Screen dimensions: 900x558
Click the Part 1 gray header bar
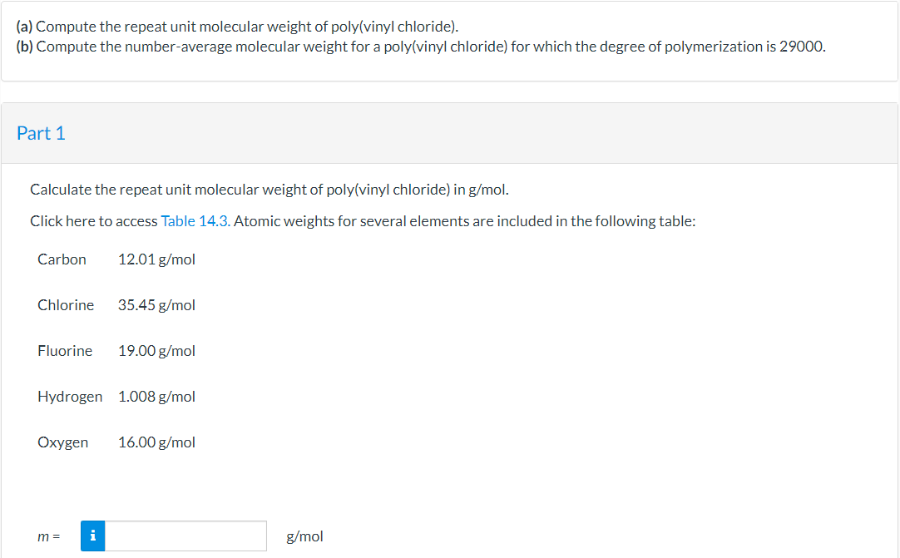(449, 133)
